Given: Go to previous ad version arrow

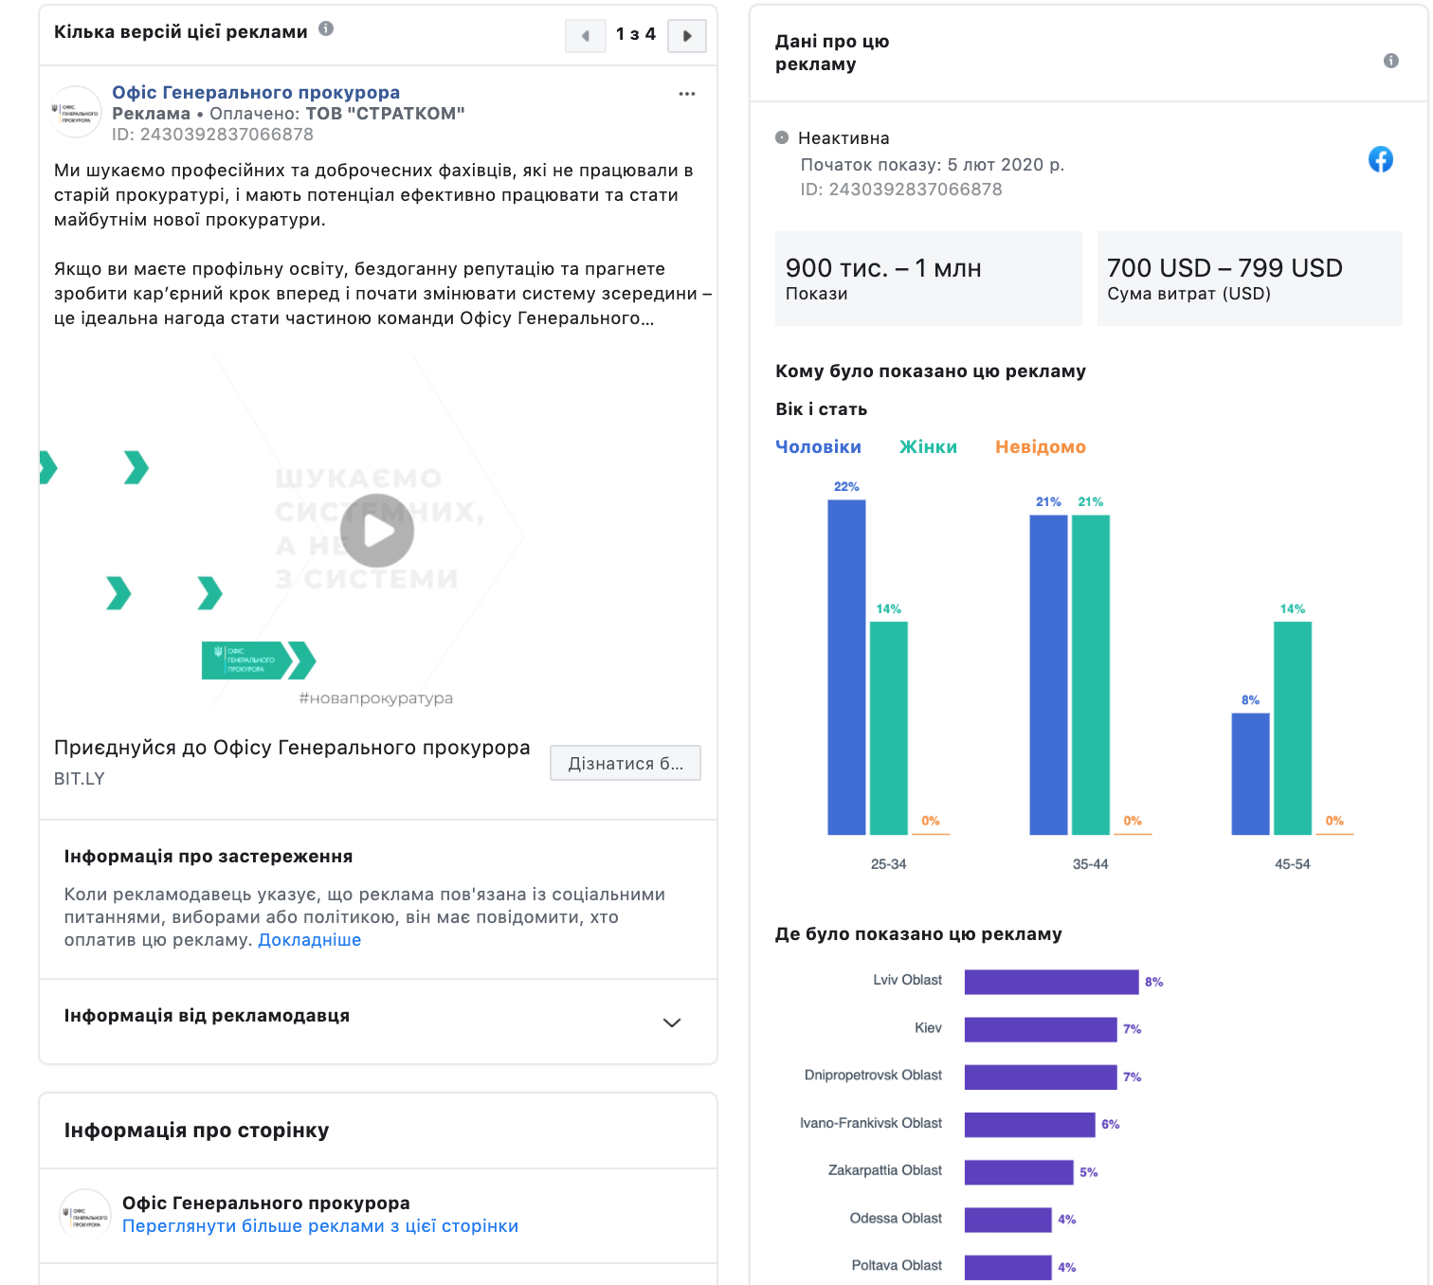Looking at the screenshot, I should point(586,36).
